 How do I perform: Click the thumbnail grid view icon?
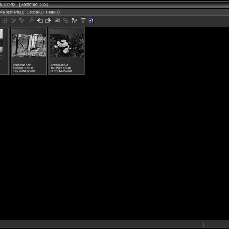pyautogui.click(x=4, y=20)
